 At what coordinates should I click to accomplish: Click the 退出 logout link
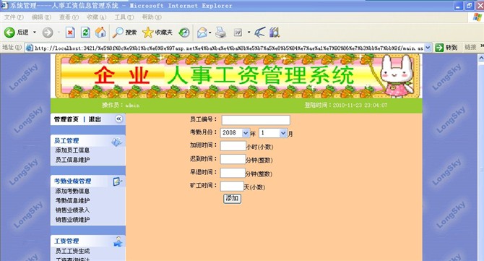[95, 119]
